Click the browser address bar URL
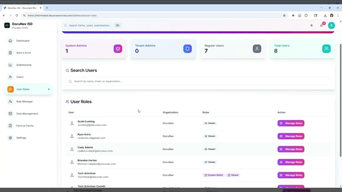This screenshot has height=192, width=342. [62, 15]
